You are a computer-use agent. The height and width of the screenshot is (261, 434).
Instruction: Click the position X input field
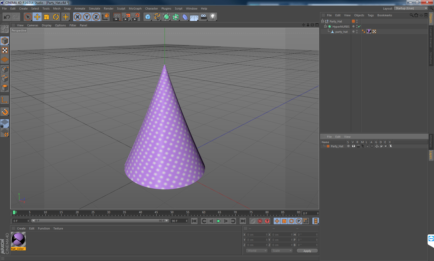click(x=257, y=235)
